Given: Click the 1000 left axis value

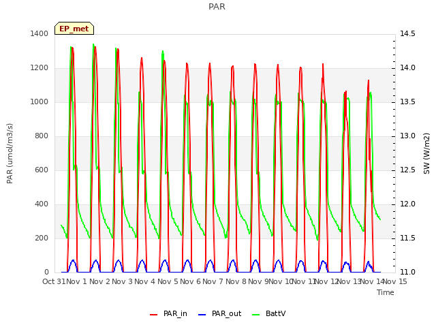Looking at the screenshot, I should [40, 102].
